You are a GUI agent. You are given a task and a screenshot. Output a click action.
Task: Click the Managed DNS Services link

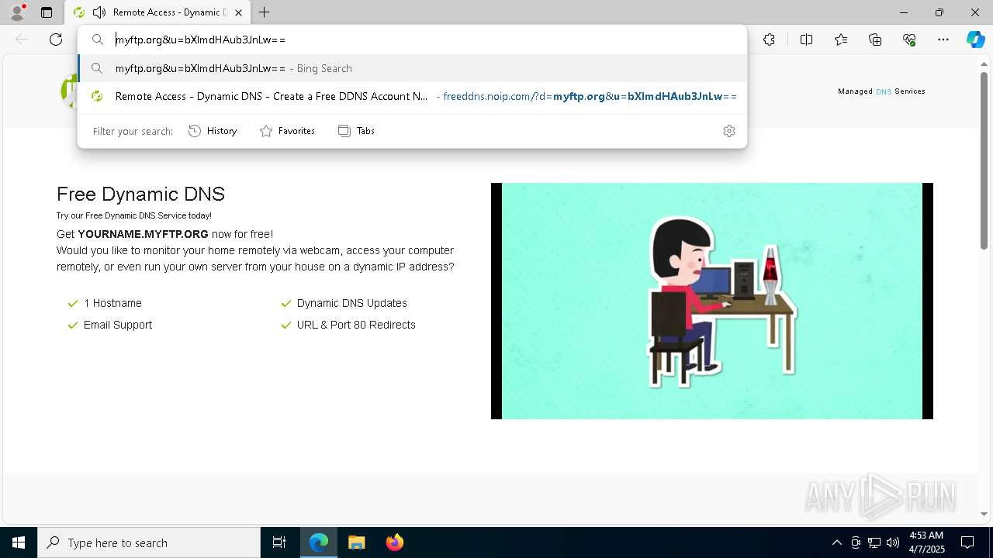tap(881, 91)
